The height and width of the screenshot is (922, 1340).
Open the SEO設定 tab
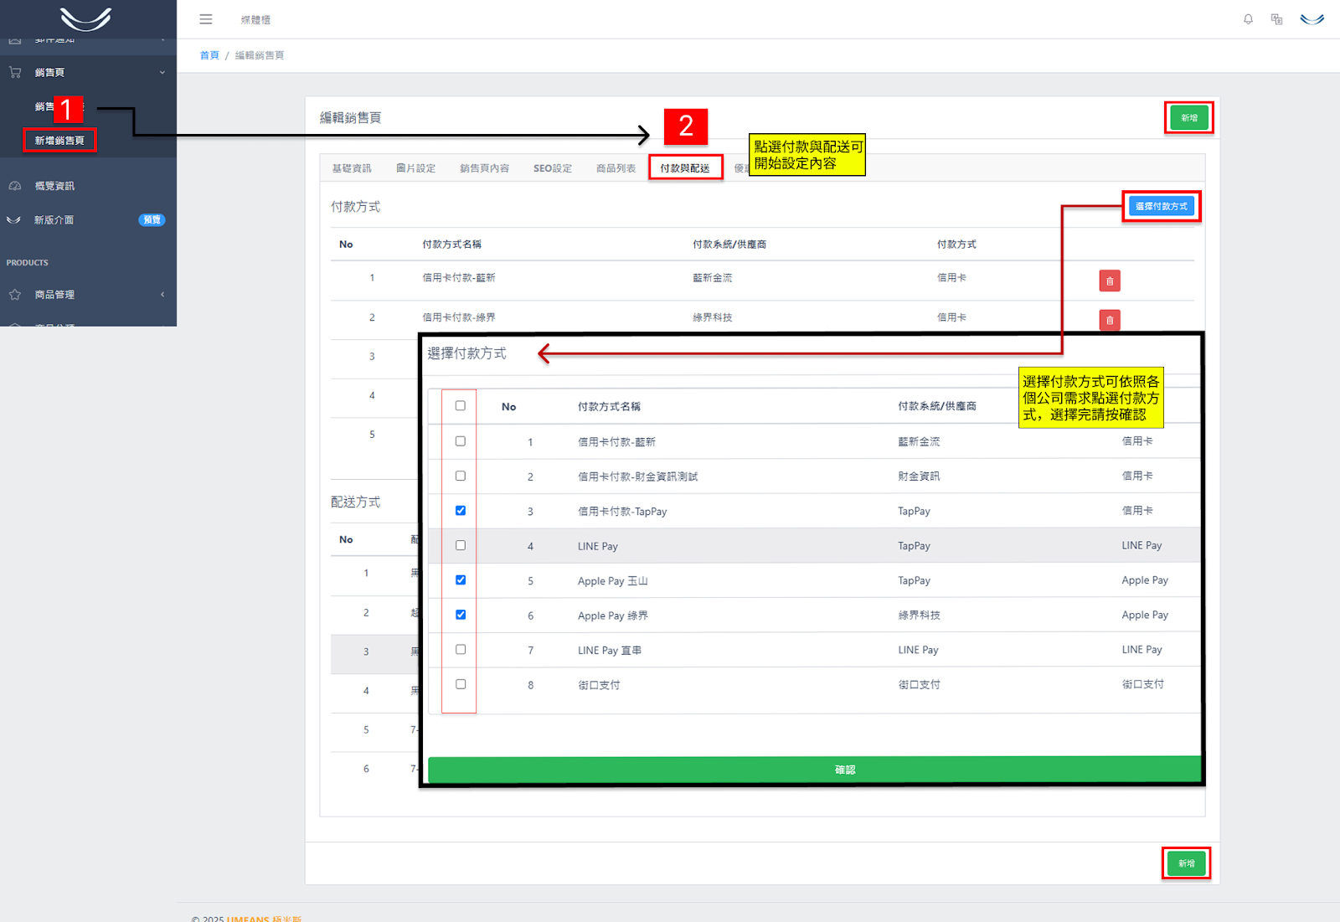click(x=553, y=168)
